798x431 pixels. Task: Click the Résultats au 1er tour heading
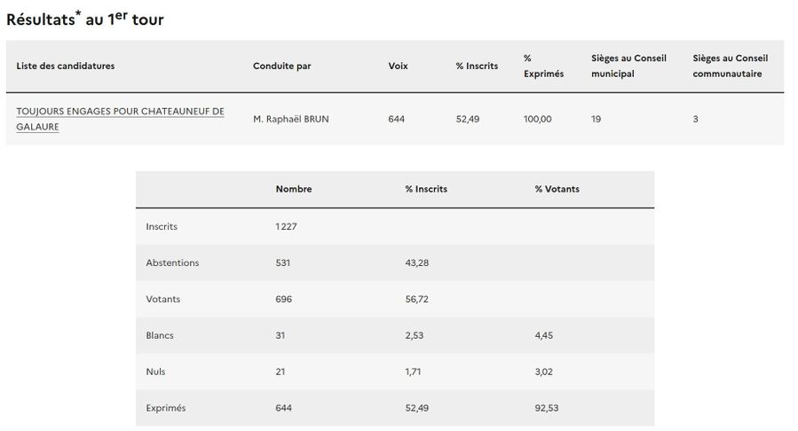(x=85, y=19)
